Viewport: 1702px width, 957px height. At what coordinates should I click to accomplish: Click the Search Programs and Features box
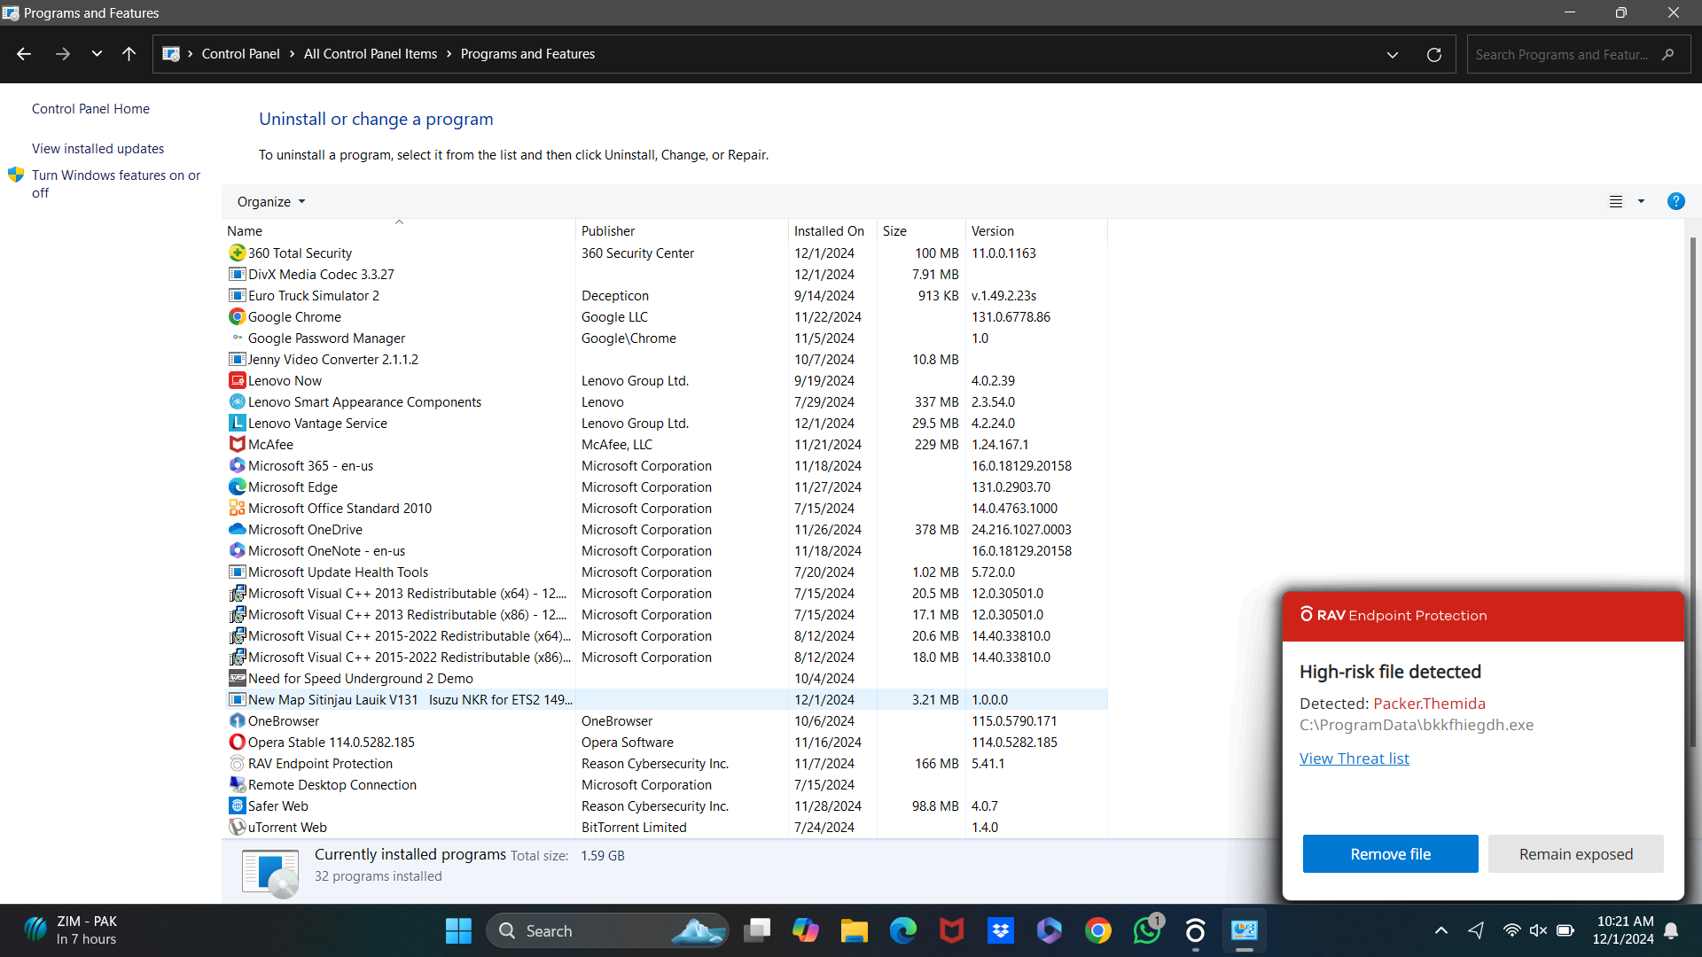click(1562, 54)
